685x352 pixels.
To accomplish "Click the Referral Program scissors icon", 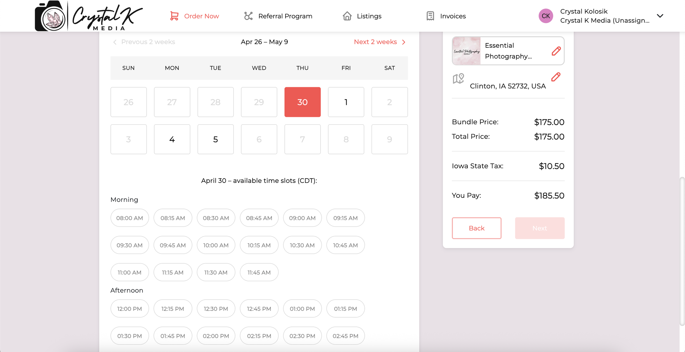I will (248, 16).
